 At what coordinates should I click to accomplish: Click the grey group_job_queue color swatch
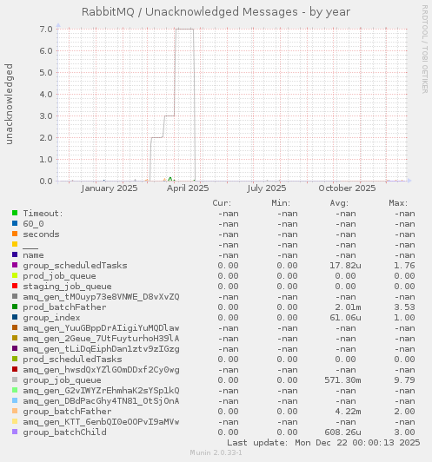[15, 379]
